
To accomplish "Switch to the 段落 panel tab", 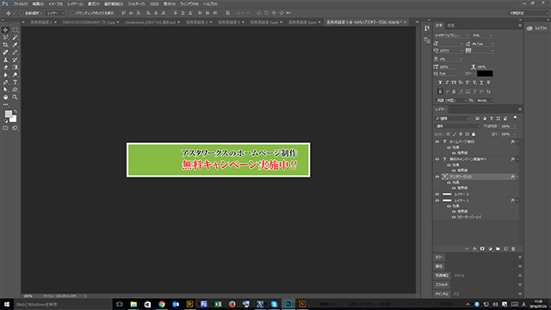I will pos(451,25).
